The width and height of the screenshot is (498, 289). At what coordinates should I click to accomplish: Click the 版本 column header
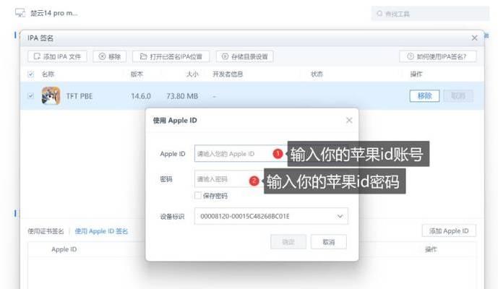click(137, 74)
